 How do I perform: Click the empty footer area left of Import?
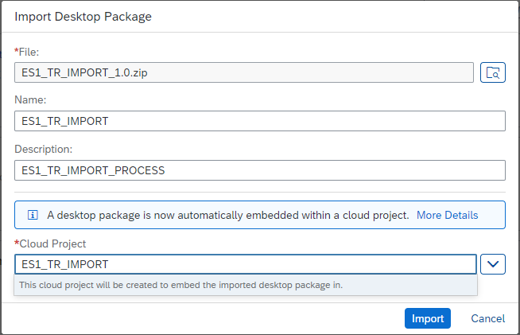tap(202, 318)
